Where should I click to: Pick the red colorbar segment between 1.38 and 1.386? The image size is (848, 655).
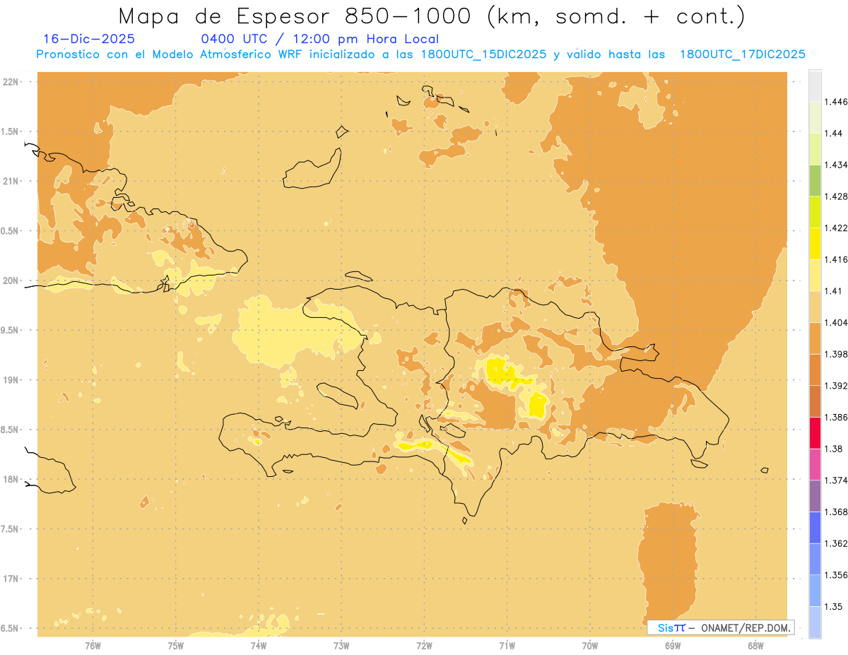(x=815, y=432)
